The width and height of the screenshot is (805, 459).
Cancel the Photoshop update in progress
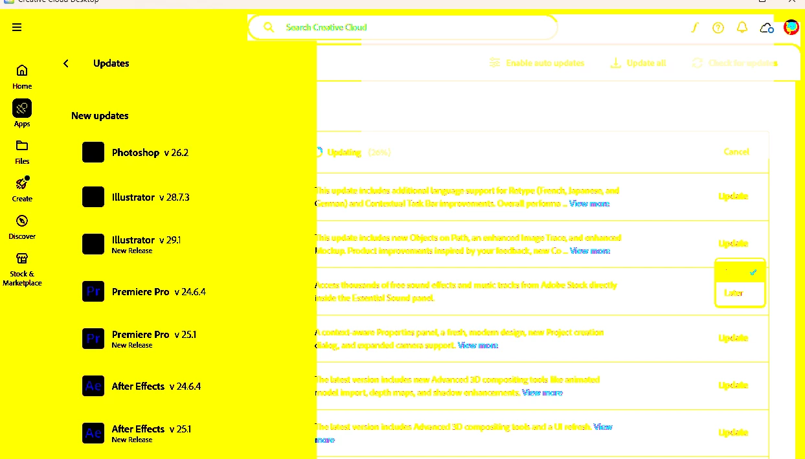(x=736, y=151)
